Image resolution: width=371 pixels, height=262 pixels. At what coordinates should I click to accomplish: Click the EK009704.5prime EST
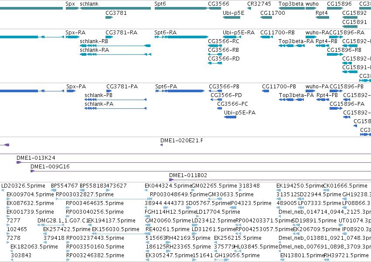tap(8, 199)
